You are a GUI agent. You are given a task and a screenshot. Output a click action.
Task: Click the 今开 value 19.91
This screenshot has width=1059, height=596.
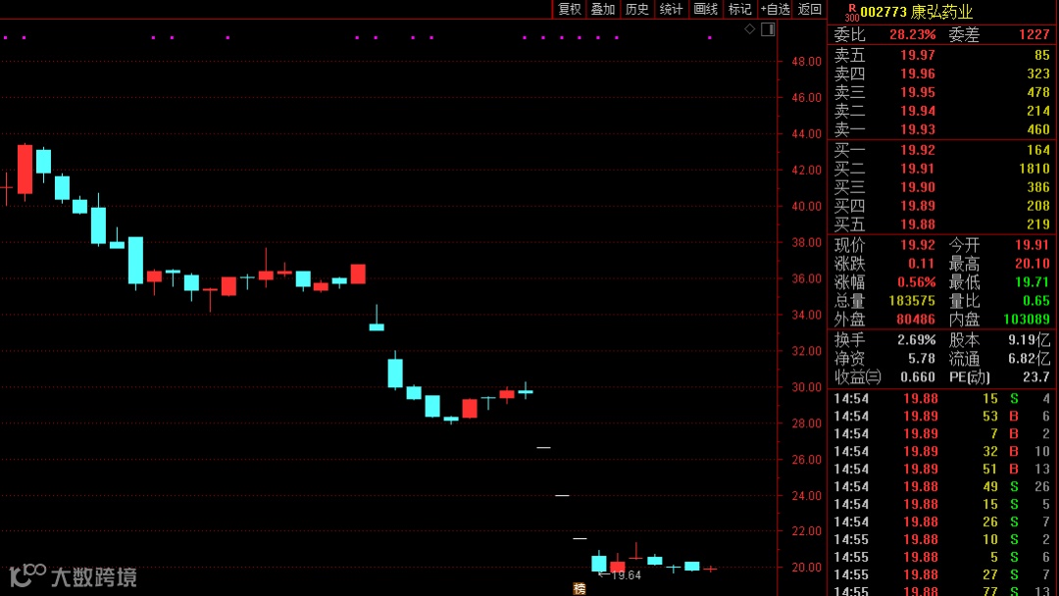click(1032, 245)
